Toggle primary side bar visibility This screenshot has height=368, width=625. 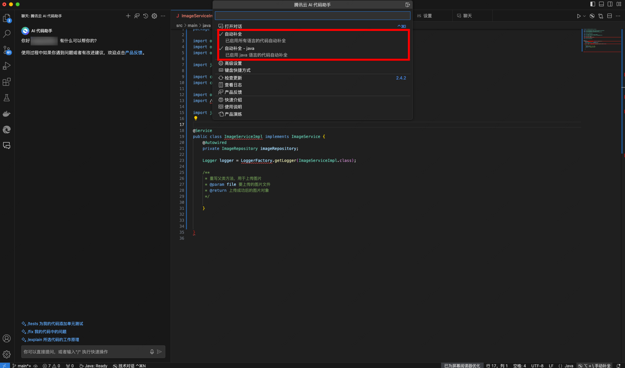tap(593, 4)
